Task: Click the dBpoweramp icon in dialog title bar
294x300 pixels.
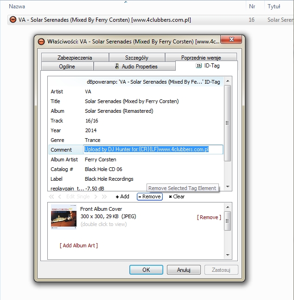Action: 41,42
